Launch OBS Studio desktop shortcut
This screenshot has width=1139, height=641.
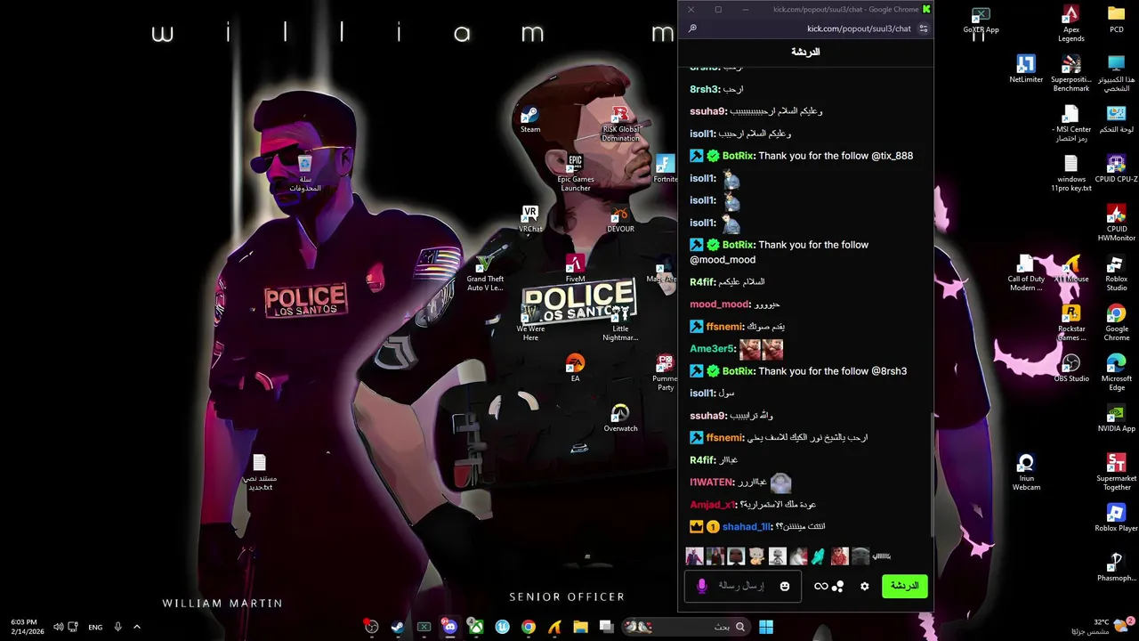click(1070, 369)
